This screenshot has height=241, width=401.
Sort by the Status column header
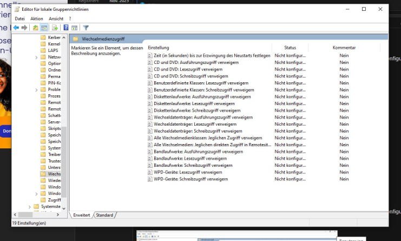[x=290, y=48]
